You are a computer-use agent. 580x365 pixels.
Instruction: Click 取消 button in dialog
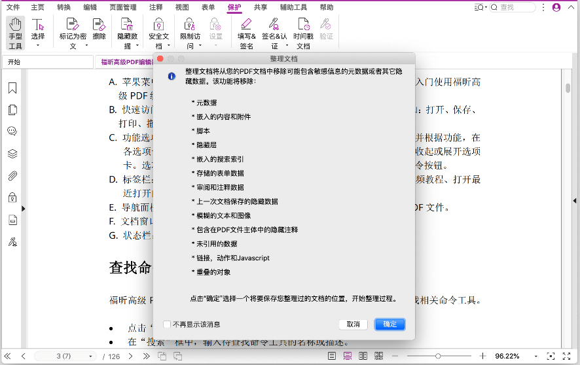click(353, 324)
